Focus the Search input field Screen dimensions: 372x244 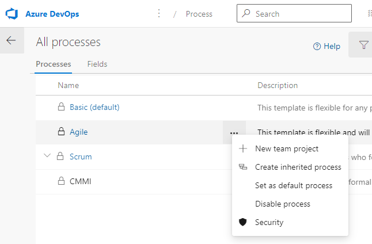pyautogui.click(x=294, y=13)
